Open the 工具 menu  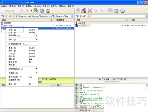point(46,6)
